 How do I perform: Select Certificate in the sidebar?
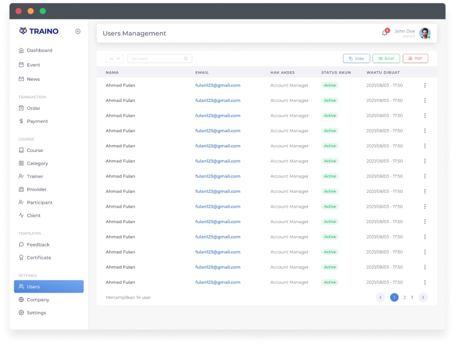click(x=39, y=258)
